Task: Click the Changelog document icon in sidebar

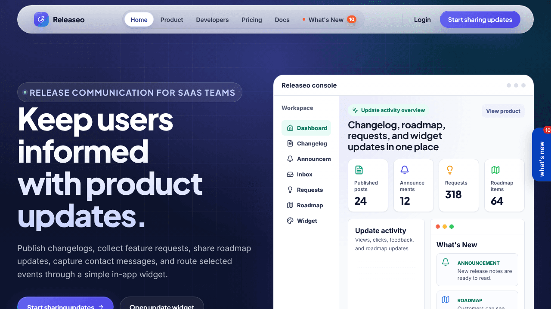Action: (290, 143)
